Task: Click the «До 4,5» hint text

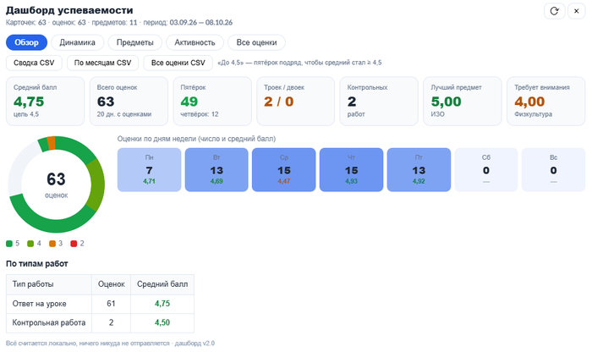Action: click(299, 63)
